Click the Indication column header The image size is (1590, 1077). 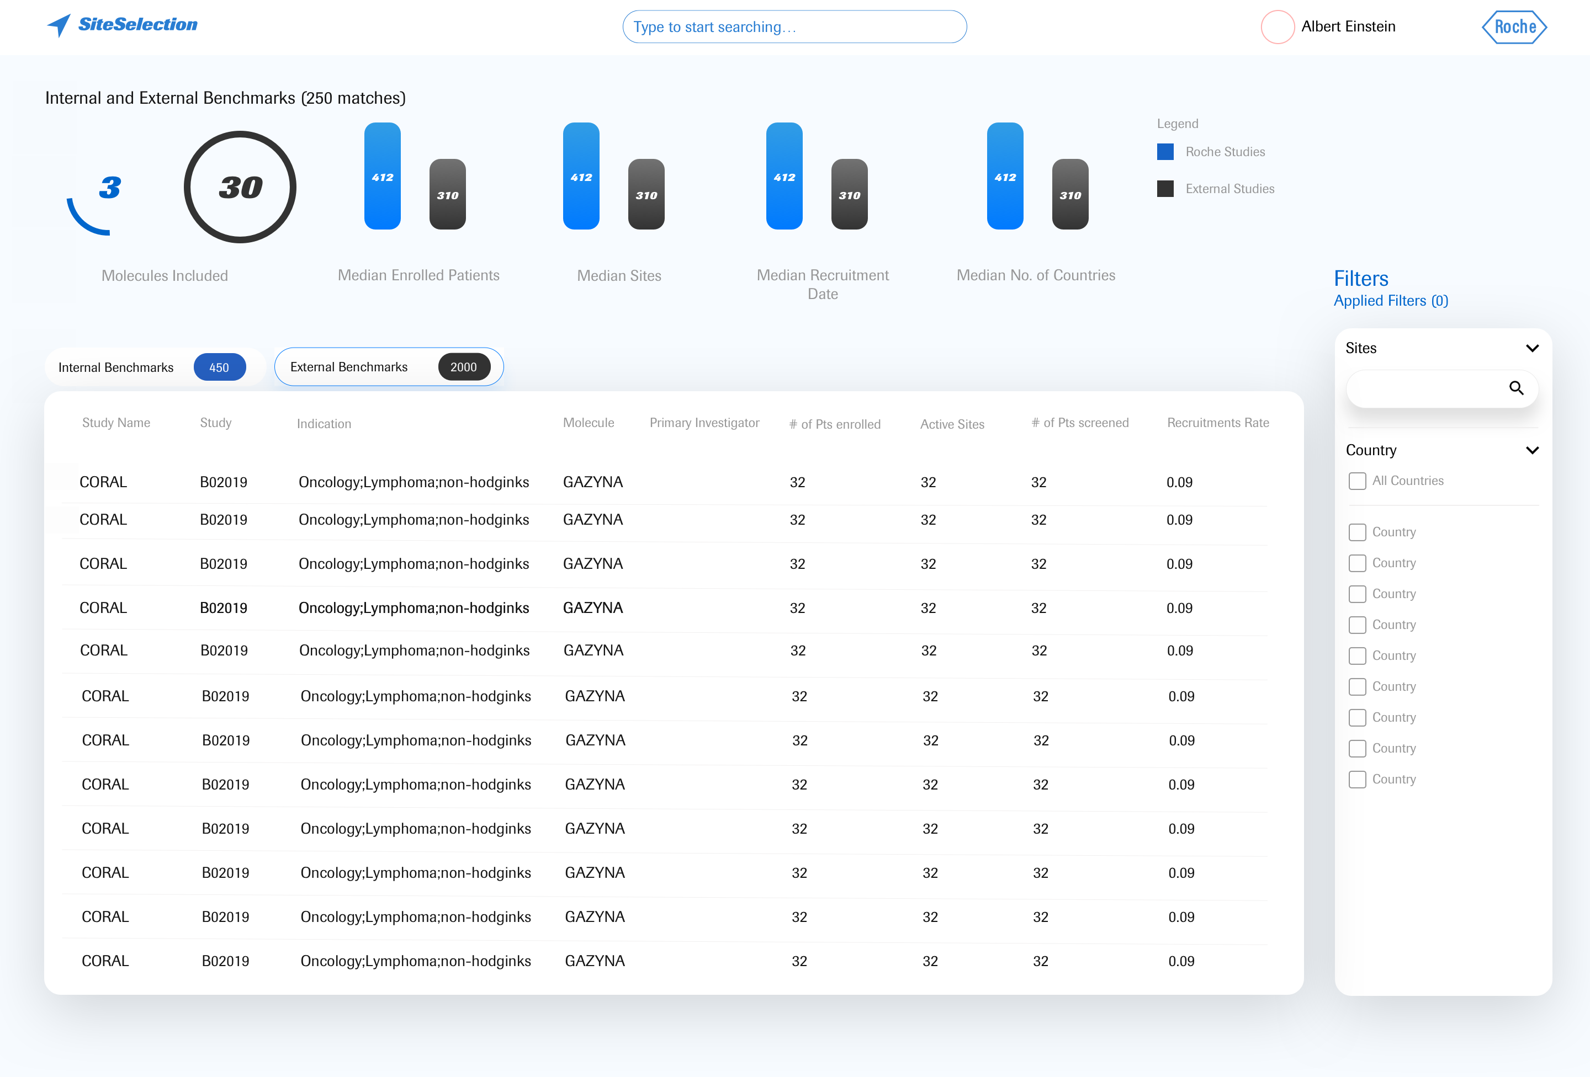[x=324, y=424]
